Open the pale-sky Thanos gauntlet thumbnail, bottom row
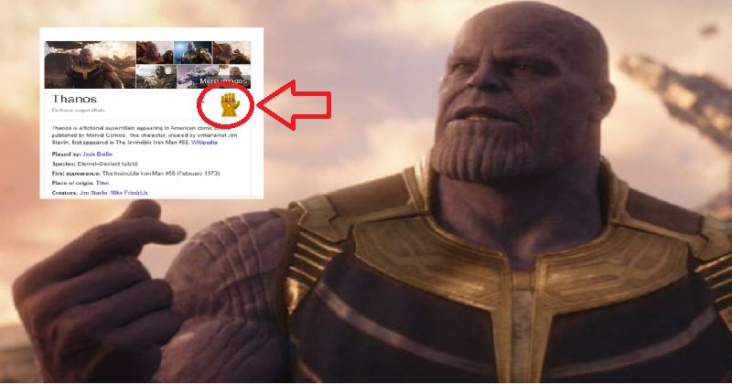The height and width of the screenshot is (384, 732). point(156,77)
